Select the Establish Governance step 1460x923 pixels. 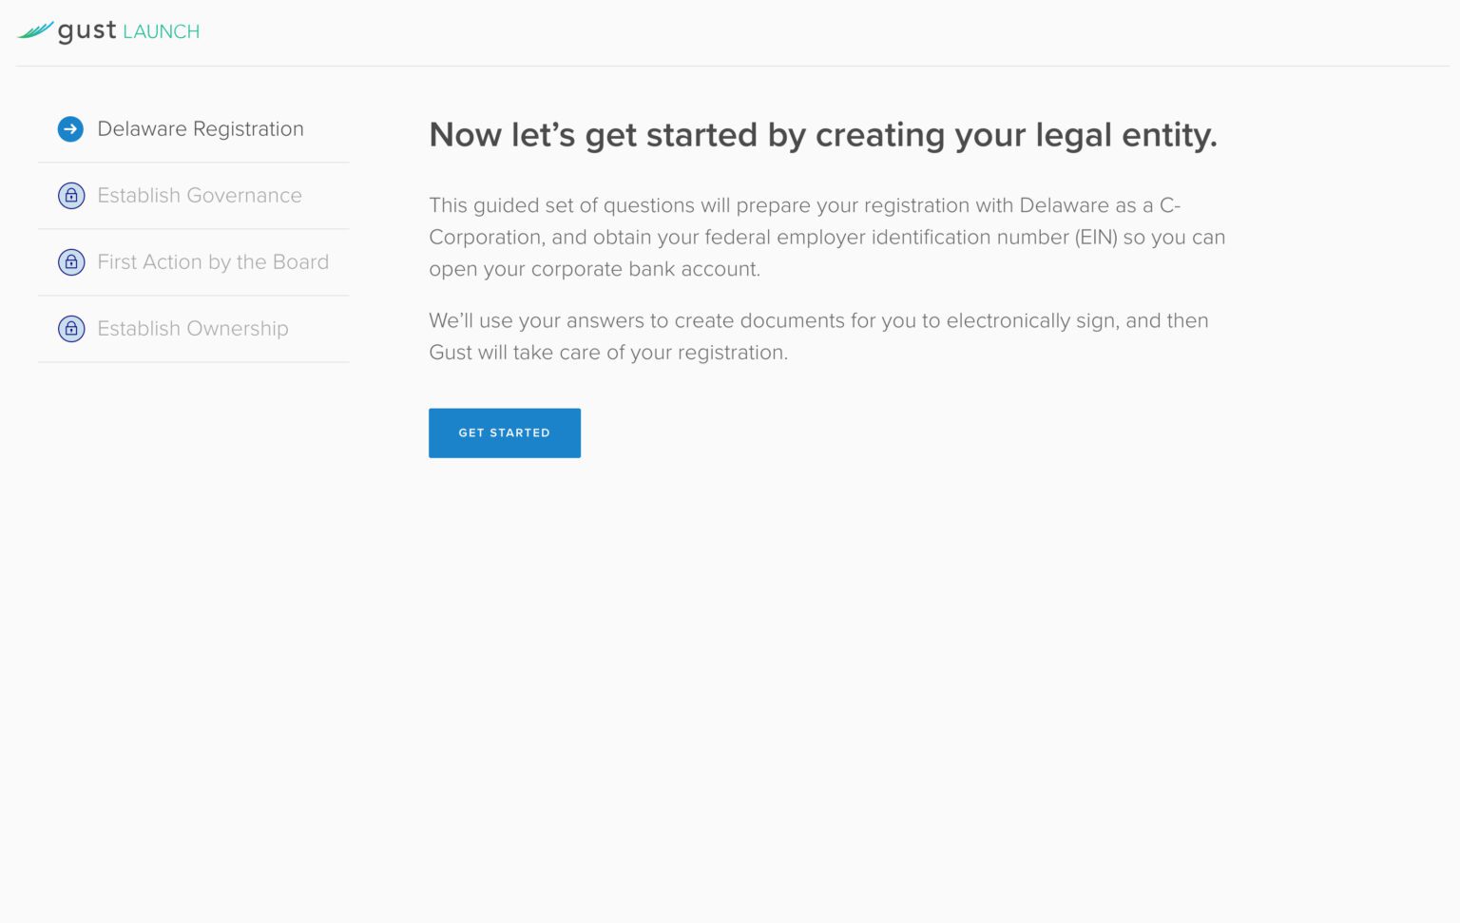tap(200, 196)
